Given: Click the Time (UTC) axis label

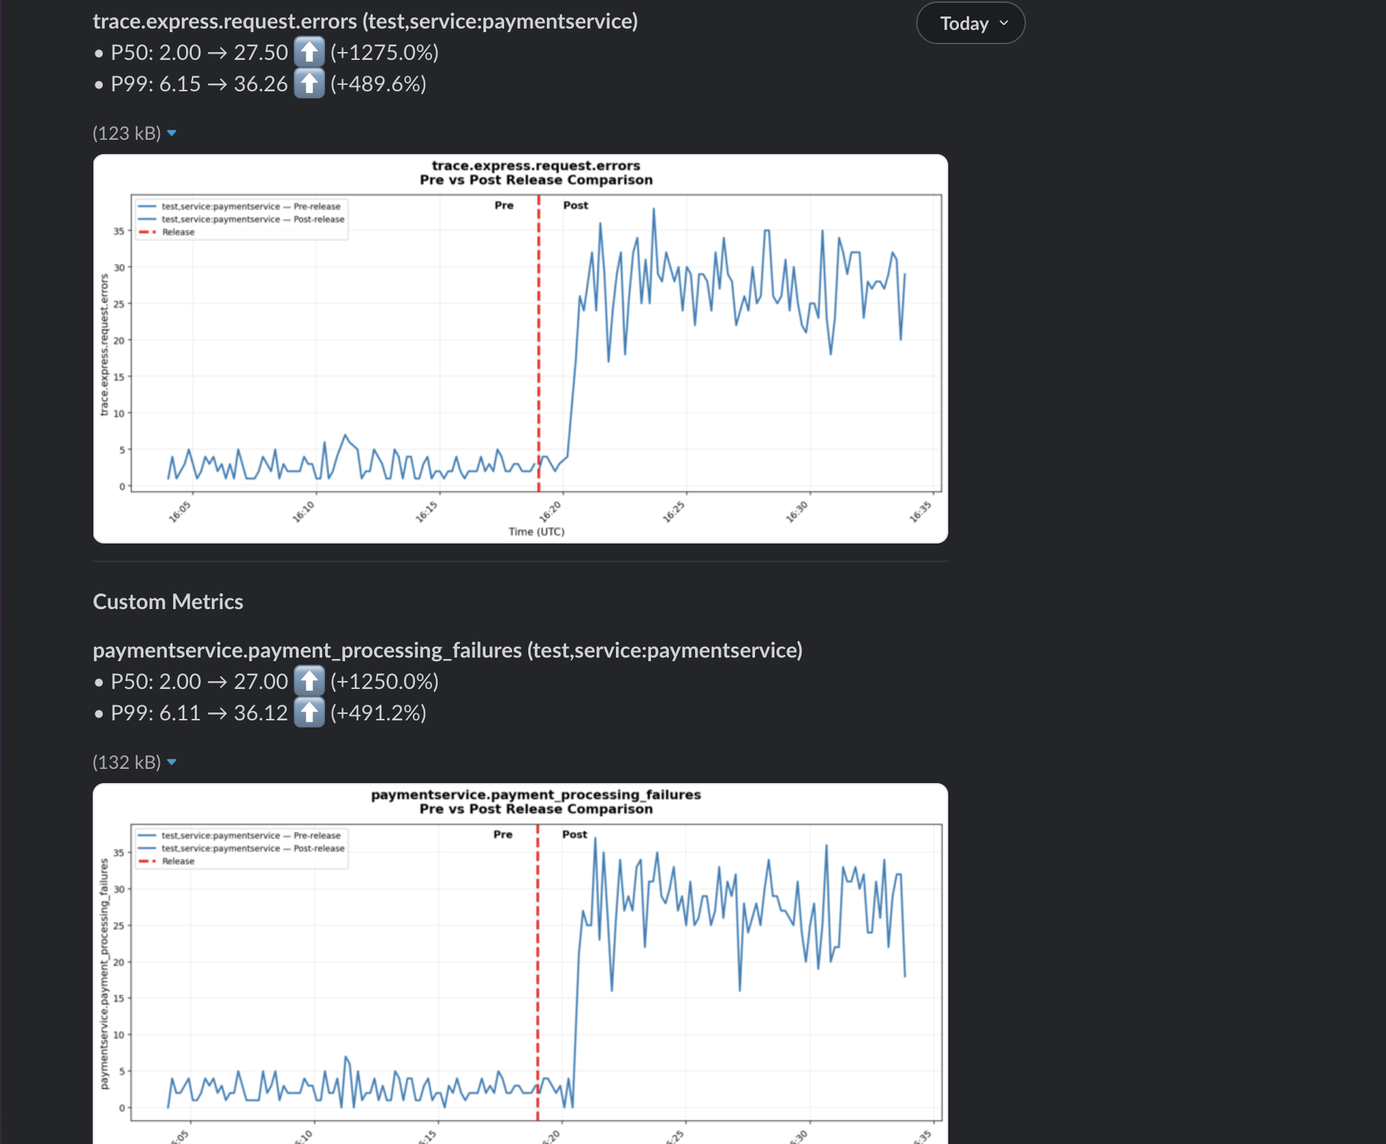Looking at the screenshot, I should pyautogui.click(x=536, y=531).
